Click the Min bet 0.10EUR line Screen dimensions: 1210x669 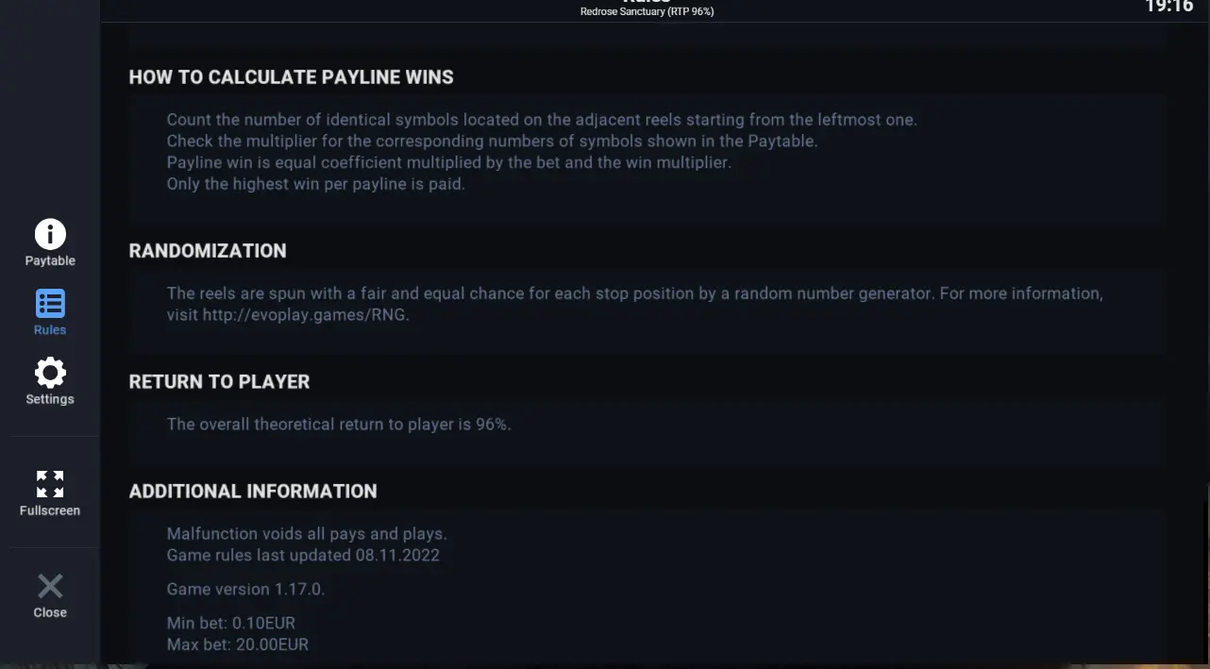tap(231, 623)
